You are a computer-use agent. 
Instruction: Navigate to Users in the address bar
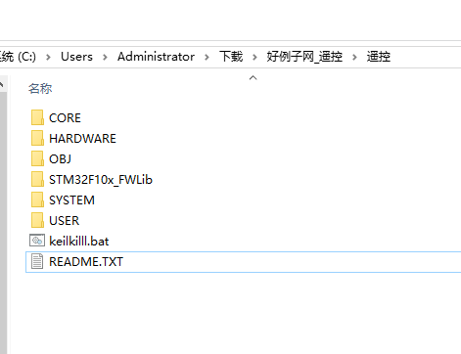point(76,57)
